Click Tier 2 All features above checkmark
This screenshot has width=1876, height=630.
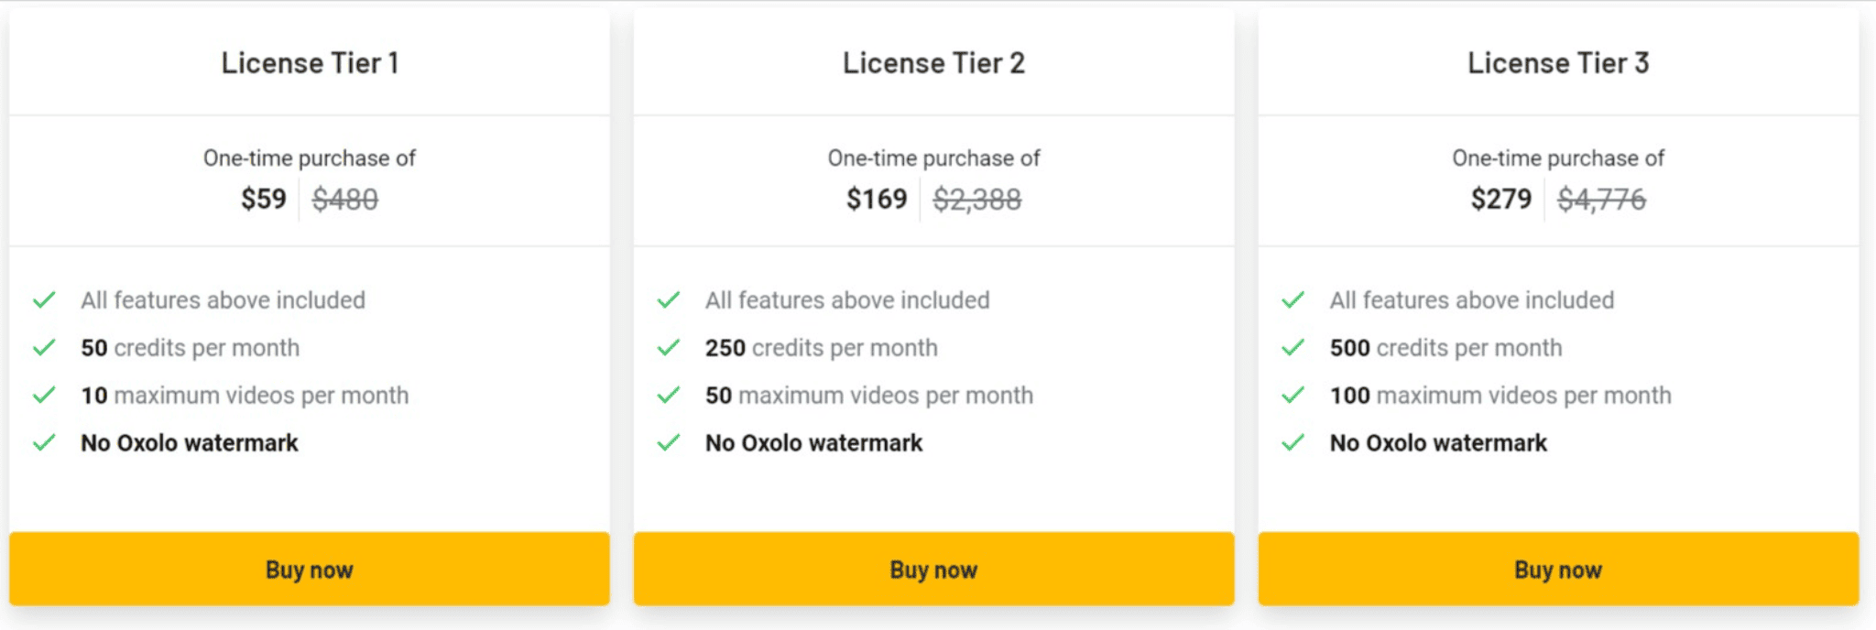click(669, 300)
